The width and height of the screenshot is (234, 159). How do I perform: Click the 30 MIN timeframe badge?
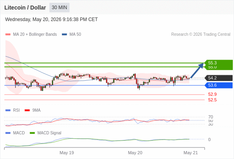tap(59, 8)
